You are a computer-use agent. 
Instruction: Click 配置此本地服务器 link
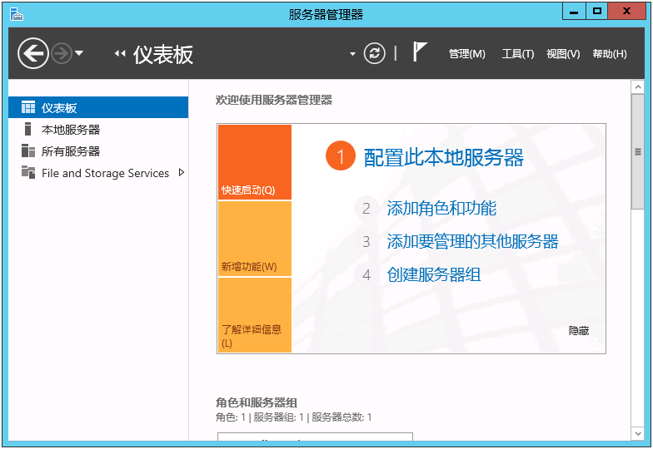443,157
